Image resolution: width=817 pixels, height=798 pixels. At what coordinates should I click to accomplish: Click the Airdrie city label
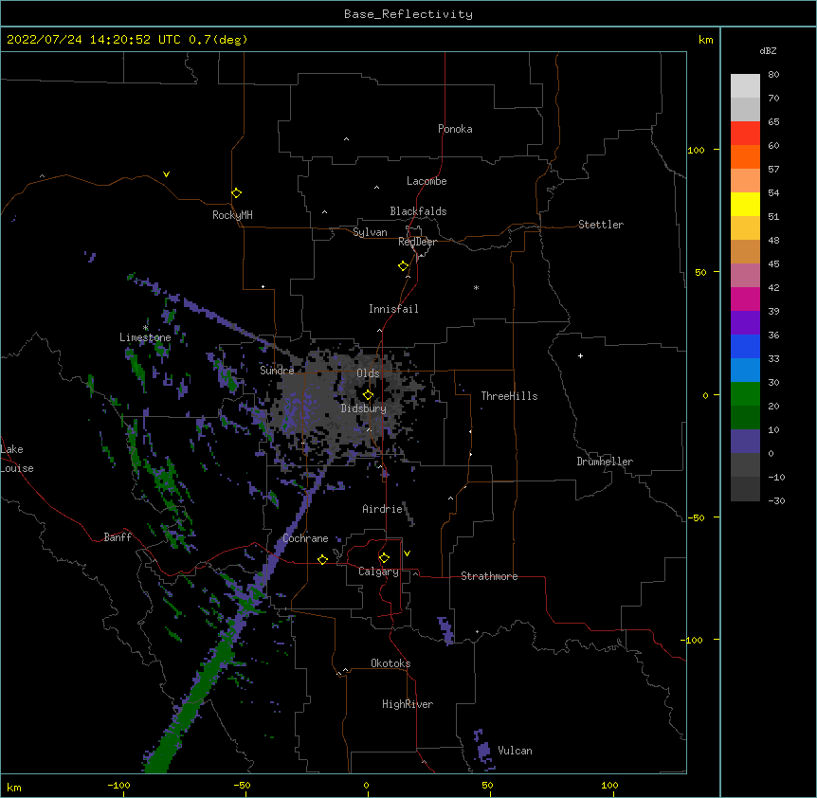pos(382,509)
